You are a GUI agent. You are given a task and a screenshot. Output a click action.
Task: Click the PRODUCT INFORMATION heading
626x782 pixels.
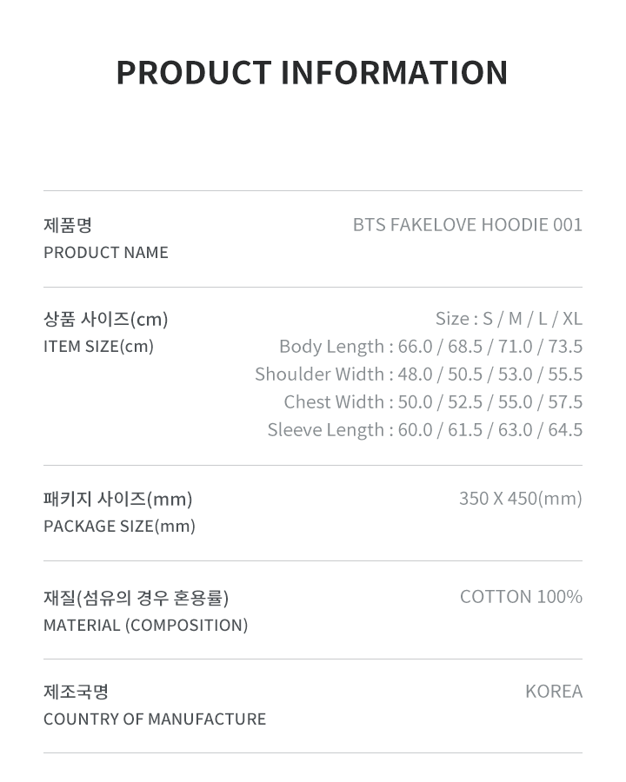pos(312,73)
